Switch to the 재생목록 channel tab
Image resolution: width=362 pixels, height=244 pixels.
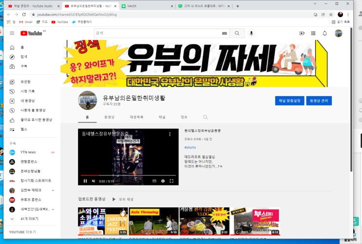tap(136, 117)
